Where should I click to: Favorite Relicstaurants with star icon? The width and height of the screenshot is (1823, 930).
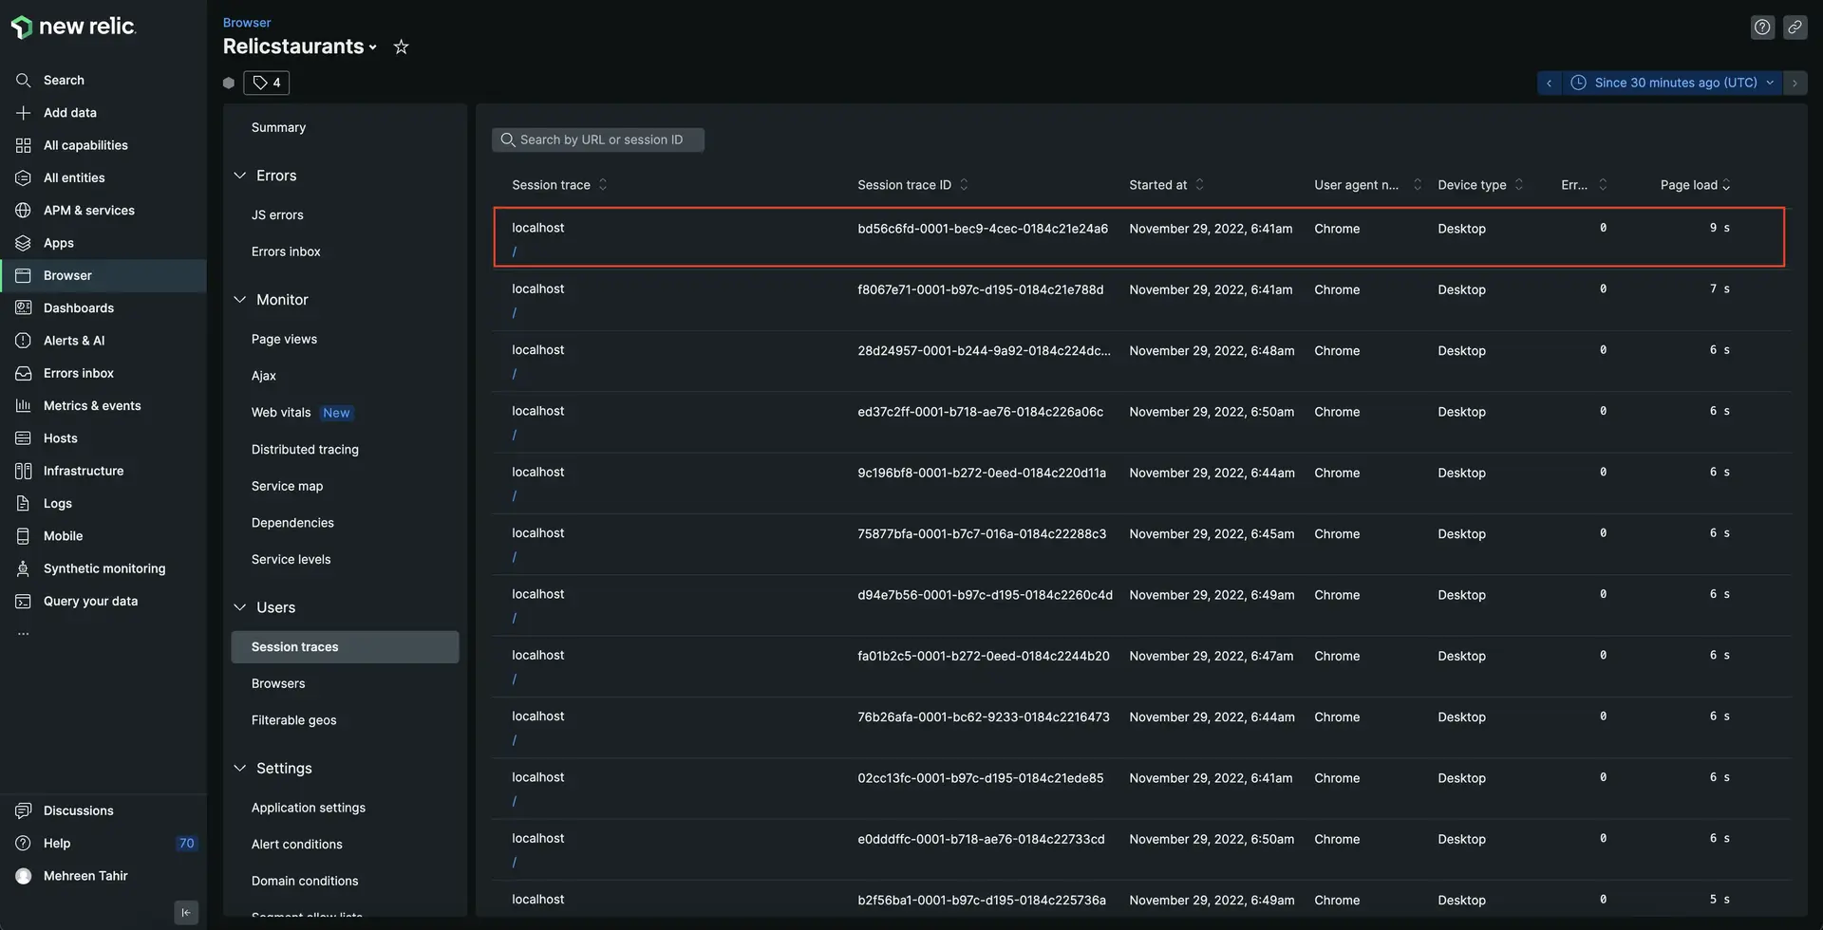point(402,46)
